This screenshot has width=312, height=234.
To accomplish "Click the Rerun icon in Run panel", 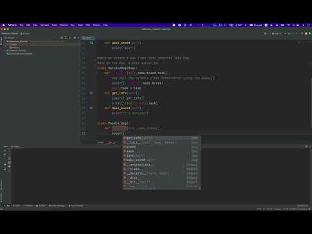I will 5,151.
